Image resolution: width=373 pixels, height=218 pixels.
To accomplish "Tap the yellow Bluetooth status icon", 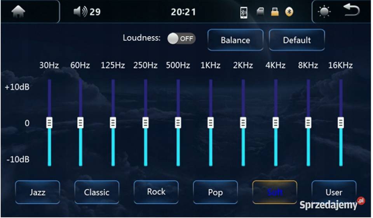I will pos(289,12).
